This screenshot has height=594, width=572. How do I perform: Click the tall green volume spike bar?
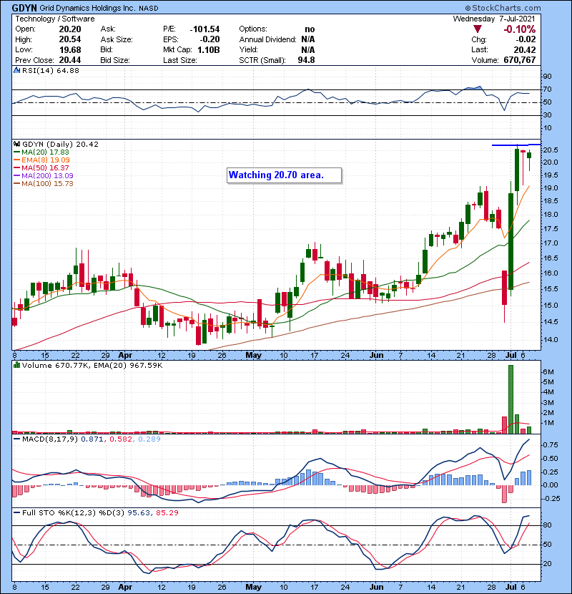(511, 399)
